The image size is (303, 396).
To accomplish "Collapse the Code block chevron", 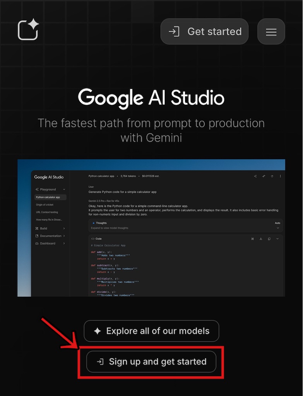I will (277, 239).
